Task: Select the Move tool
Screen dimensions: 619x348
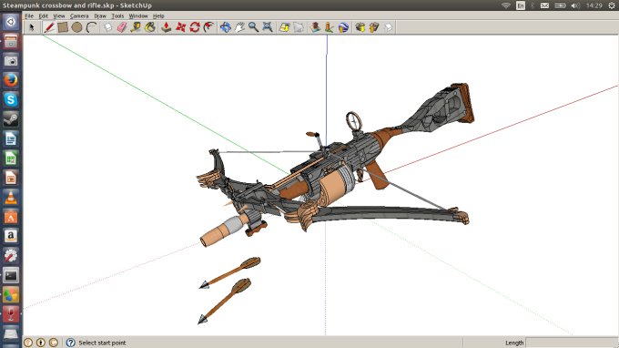Action: pos(180,27)
